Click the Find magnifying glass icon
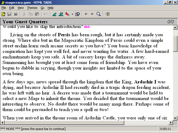Image resolution: width=178 pixels, height=133 pixels. [98, 14]
